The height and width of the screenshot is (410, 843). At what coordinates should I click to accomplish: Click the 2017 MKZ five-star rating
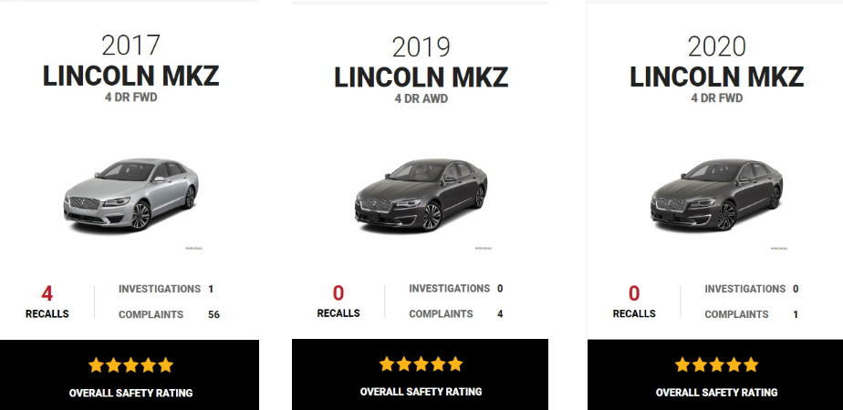130,365
